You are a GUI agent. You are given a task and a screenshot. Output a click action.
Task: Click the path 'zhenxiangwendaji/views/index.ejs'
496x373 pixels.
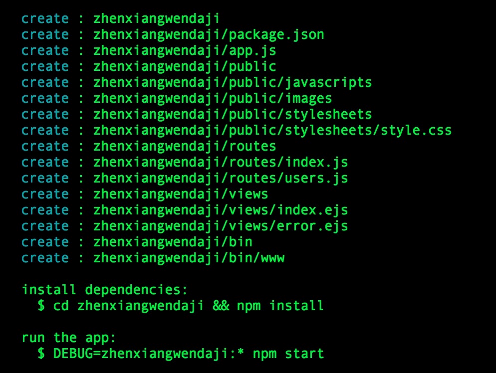click(221, 210)
